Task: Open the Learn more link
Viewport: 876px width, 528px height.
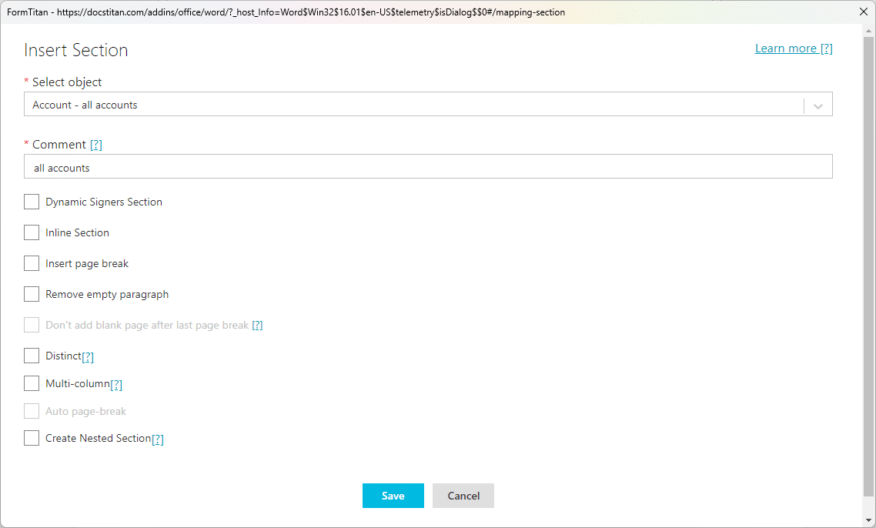Action: pos(794,48)
